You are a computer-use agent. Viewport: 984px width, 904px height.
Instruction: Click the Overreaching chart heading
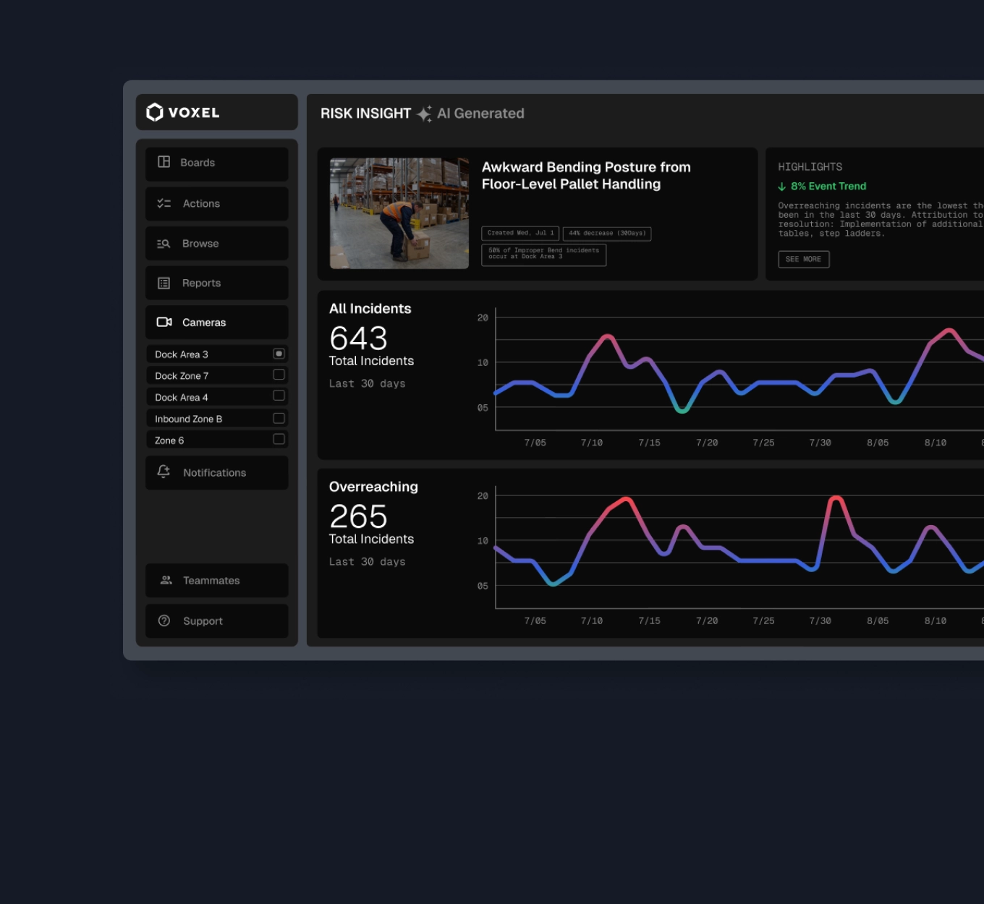(x=373, y=487)
